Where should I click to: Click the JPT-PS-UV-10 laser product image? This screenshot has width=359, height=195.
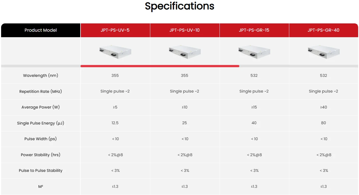click(185, 52)
